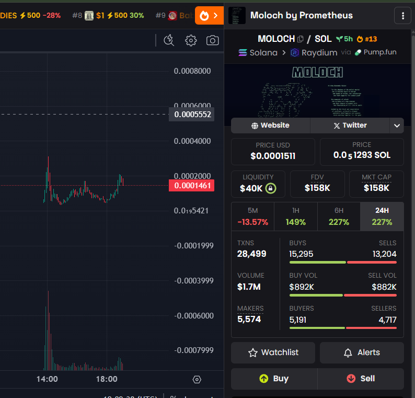
Task: Click the Moloch token avatar thumbnail
Action: coord(237,16)
